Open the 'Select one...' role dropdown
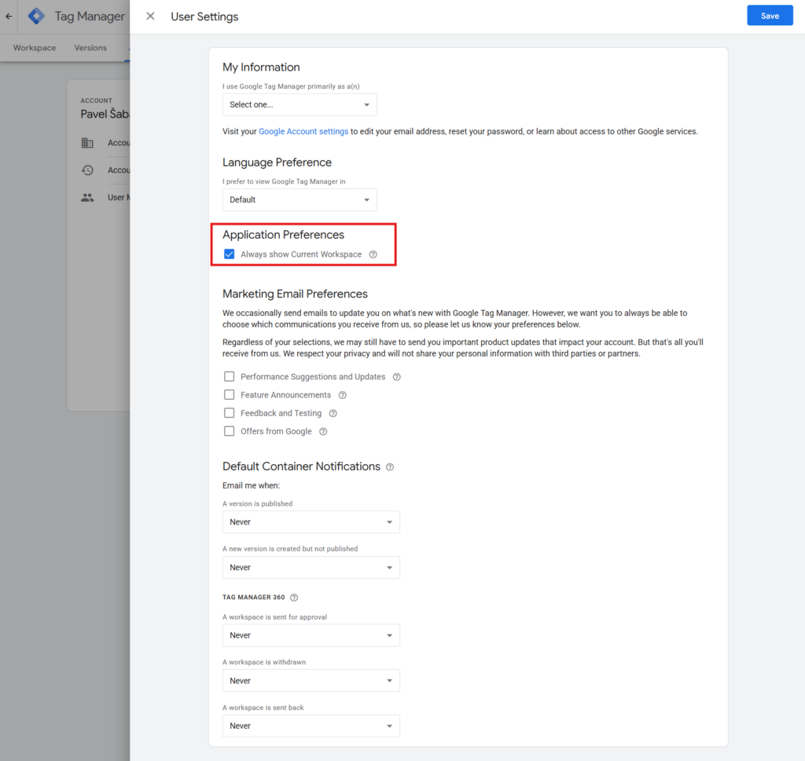Image resolution: width=805 pixels, height=761 pixels. tap(300, 104)
